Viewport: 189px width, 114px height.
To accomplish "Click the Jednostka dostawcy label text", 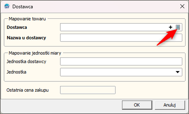I will pyautogui.click(x=27, y=61).
